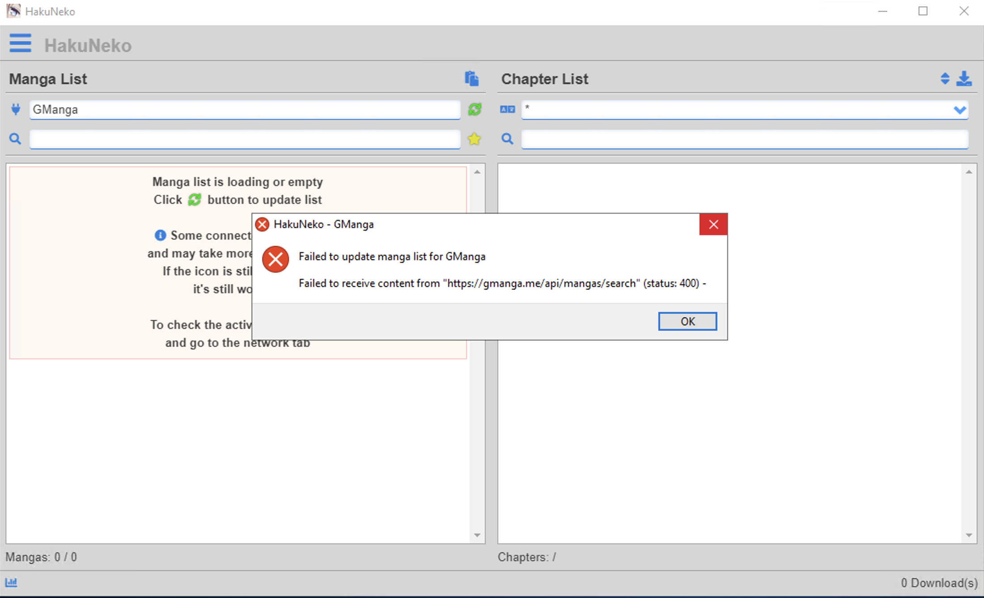Viewport: 984px width, 598px height.
Task: Click the 'Chapters: /' counter text
Action: 527,557
